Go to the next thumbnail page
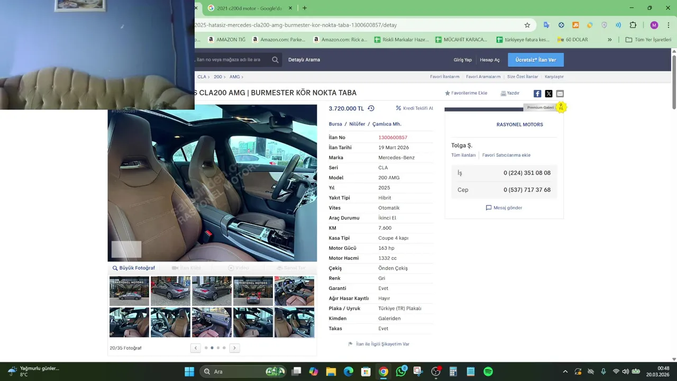This screenshot has height=381, width=677. 234,348
